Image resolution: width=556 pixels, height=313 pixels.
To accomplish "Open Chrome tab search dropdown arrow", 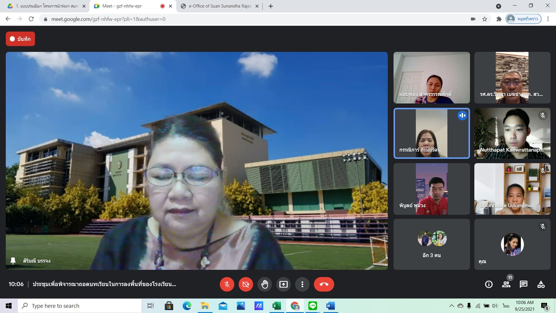I will (498, 6).
